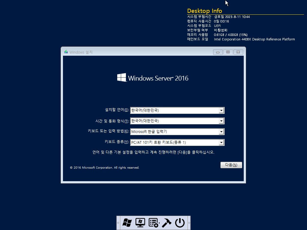The width and height of the screenshot is (307, 230).
Task: Click the 메모리 사용량 value 0.61GB / 4.00GB
Action: (x=231, y=35)
